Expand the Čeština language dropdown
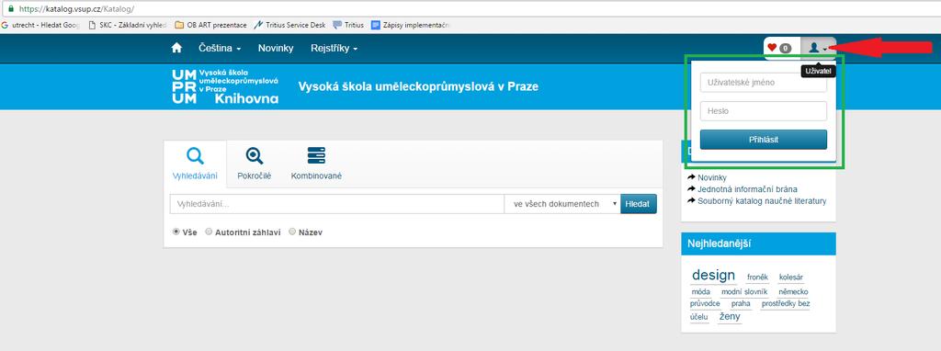Screen dimensions: 941x351 [x=220, y=48]
